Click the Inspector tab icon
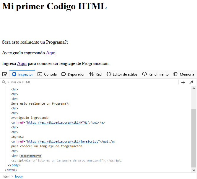This screenshot has width=197, height=179. [x=14, y=74]
